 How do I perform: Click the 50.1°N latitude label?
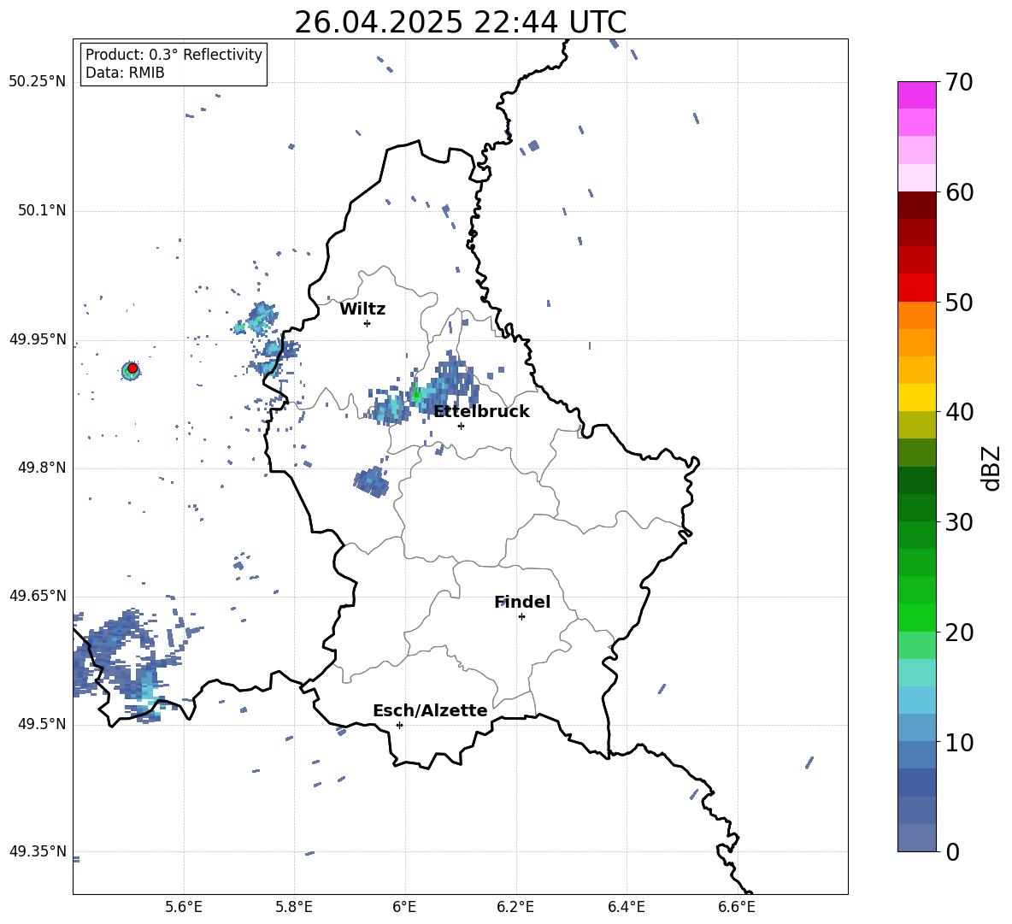(x=42, y=211)
